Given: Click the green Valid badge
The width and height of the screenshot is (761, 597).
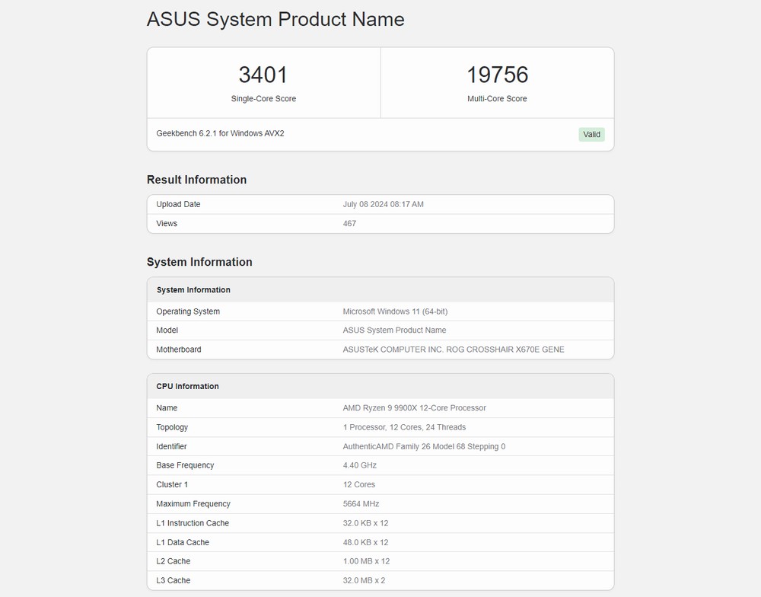Looking at the screenshot, I should pos(591,135).
